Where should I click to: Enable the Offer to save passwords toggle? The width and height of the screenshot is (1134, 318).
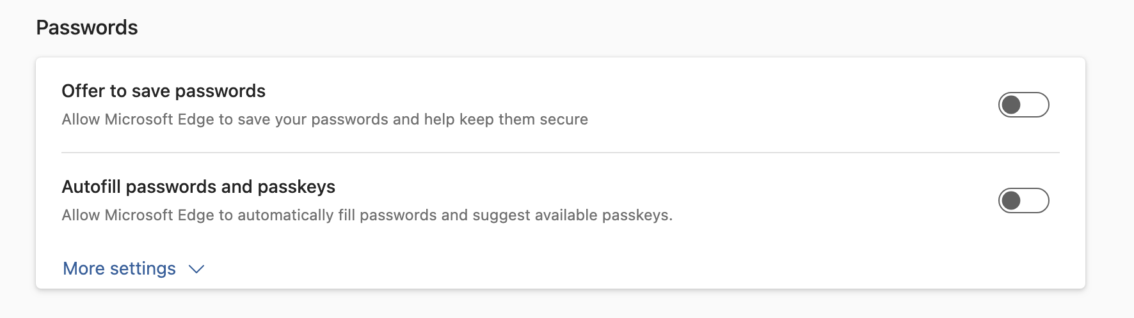coord(1023,105)
